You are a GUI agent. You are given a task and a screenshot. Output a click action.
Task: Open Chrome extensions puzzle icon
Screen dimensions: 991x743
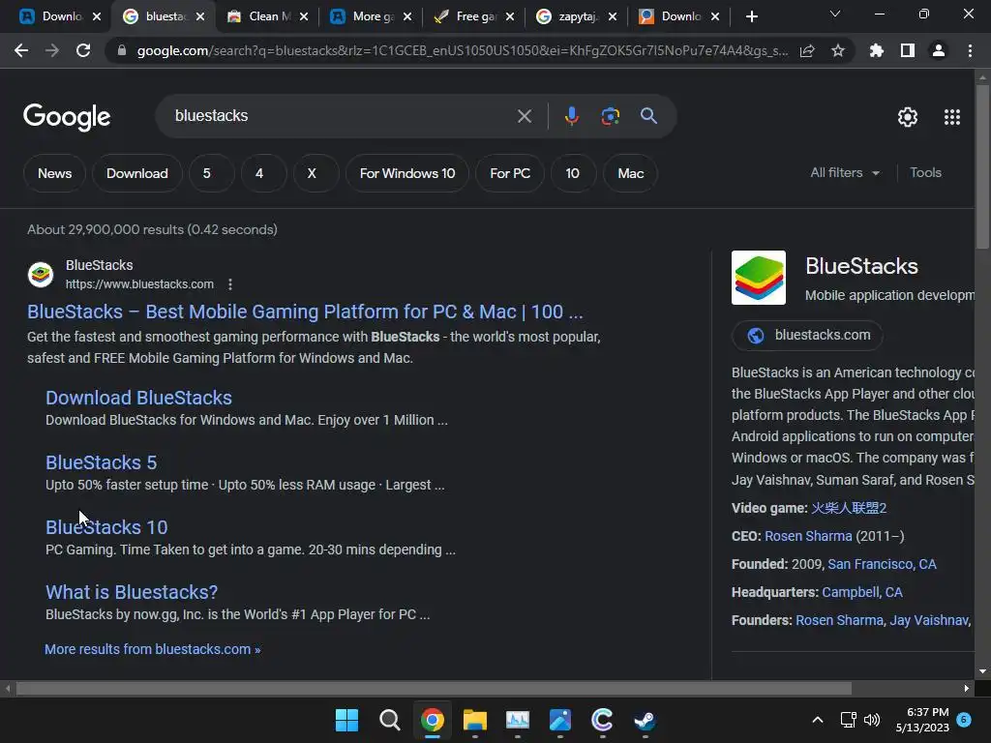(877, 50)
